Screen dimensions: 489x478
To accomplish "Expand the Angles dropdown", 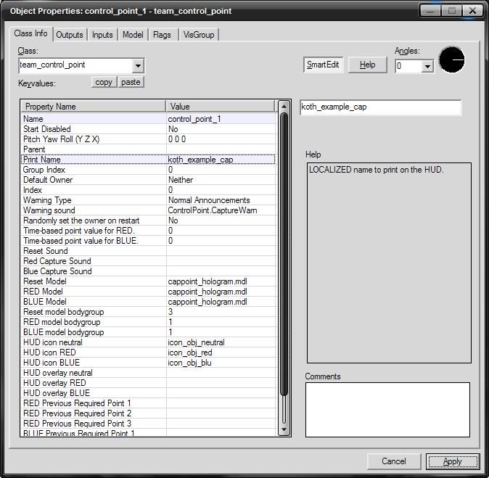I will tap(427, 66).
